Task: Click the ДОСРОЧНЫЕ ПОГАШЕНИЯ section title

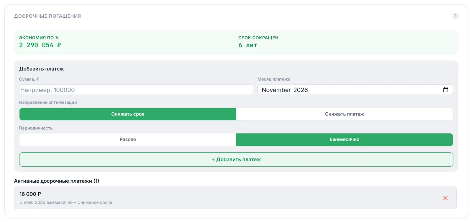Action: (47, 16)
